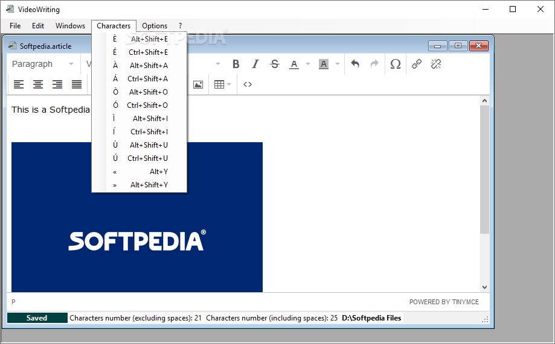Open the Edit menu
The width and height of the screenshot is (555, 344).
tap(38, 26)
